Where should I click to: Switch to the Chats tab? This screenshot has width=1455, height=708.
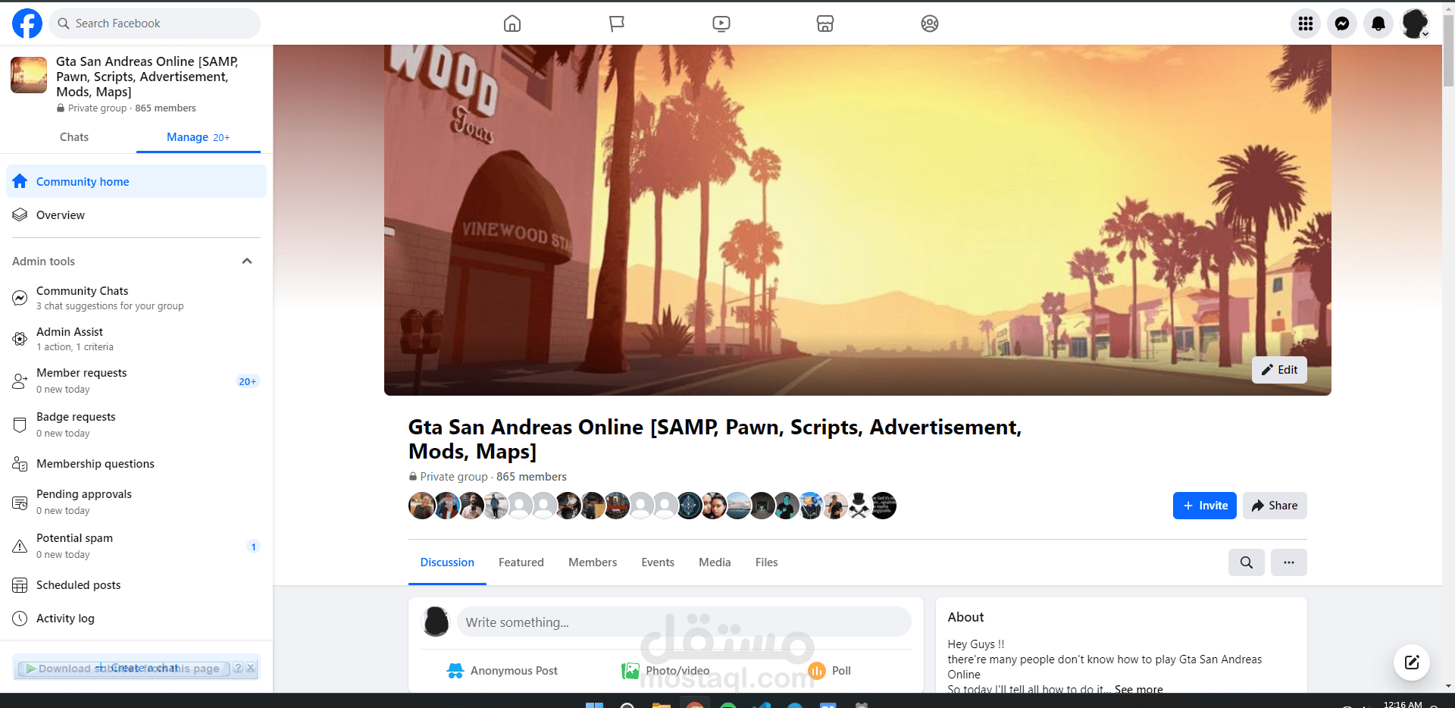(x=74, y=137)
